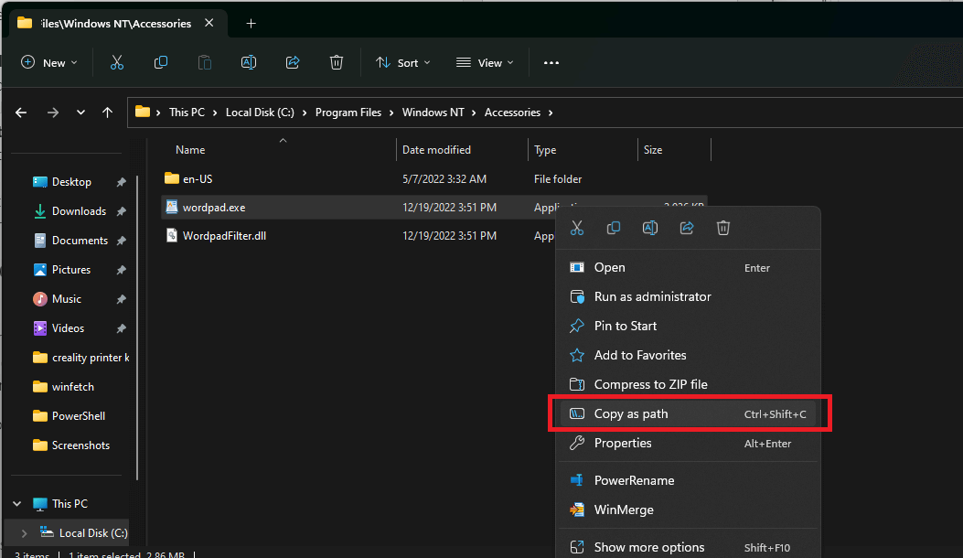Click the Cut icon in the context menu
This screenshot has height=558, width=963.
coord(577,228)
